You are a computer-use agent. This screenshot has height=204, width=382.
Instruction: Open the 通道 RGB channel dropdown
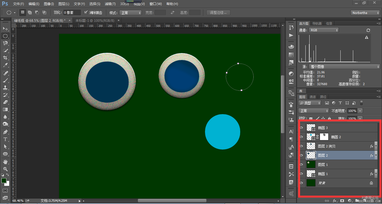[x=324, y=30]
